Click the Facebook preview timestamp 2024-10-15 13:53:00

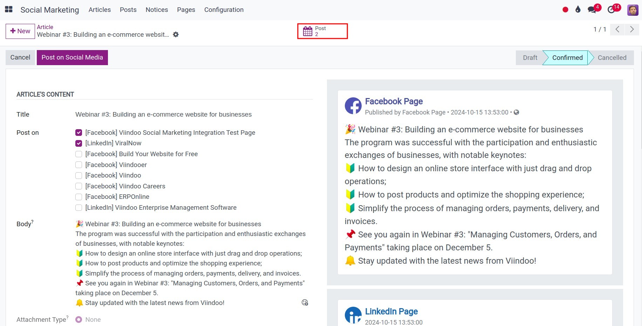tap(479, 112)
